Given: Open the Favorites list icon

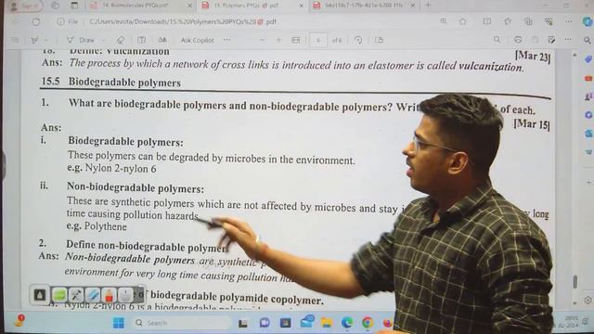Looking at the screenshot, I should click(508, 21).
